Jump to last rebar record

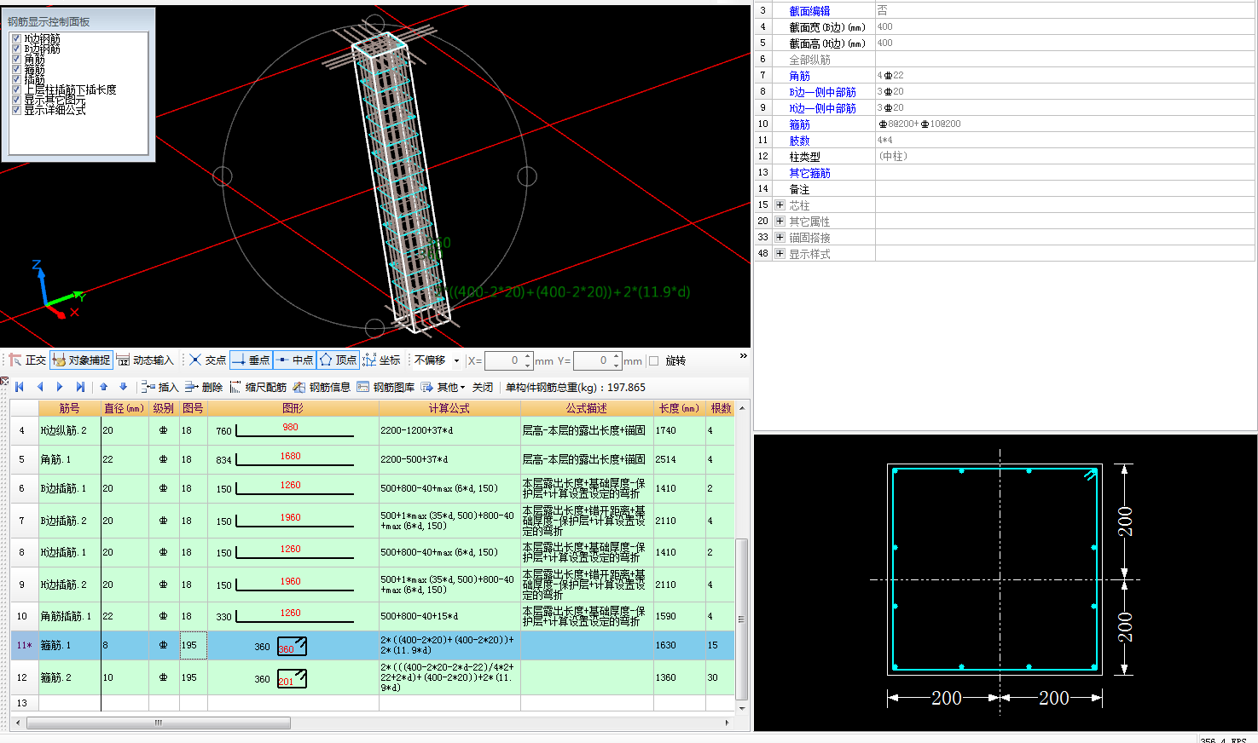(80, 387)
